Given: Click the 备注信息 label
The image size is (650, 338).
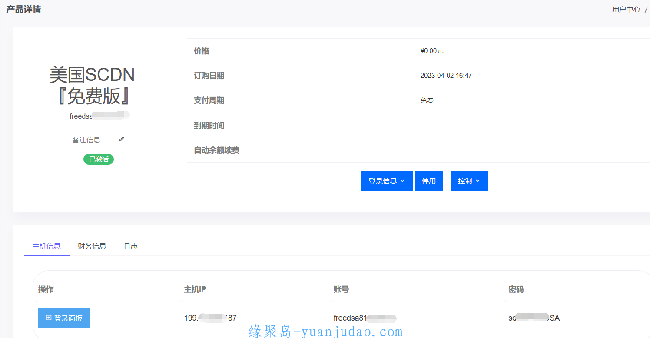Looking at the screenshot, I should [88, 140].
